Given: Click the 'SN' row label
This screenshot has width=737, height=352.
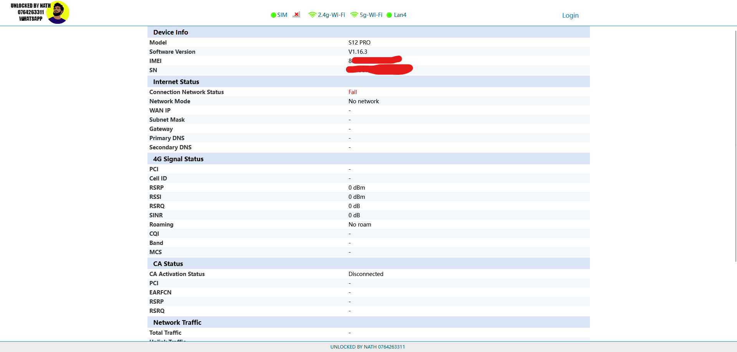Looking at the screenshot, I should [153, 70].
